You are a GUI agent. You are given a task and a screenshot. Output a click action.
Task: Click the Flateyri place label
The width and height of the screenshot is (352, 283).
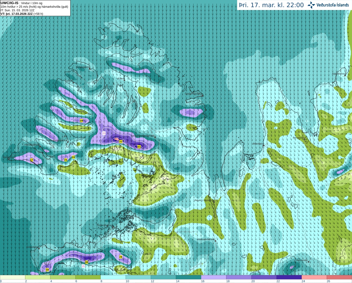pos(69,81)
